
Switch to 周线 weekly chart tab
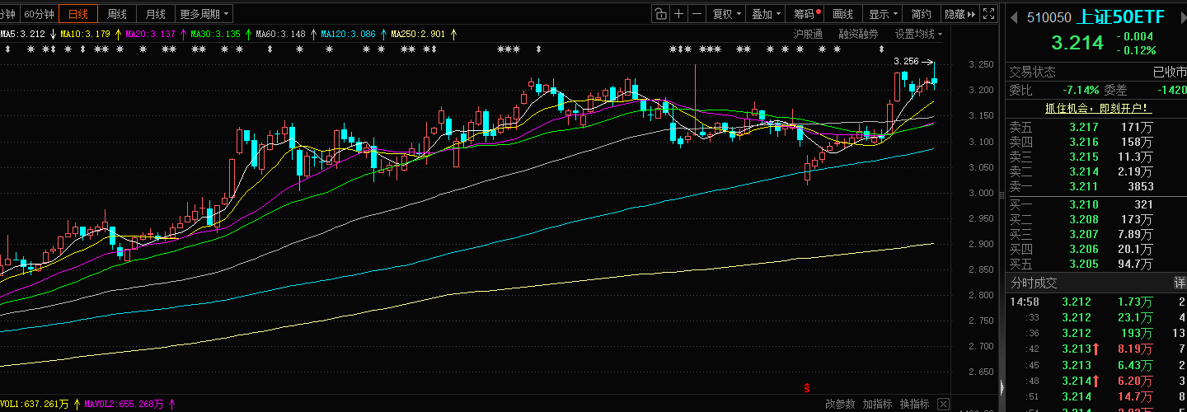(117, 14)
